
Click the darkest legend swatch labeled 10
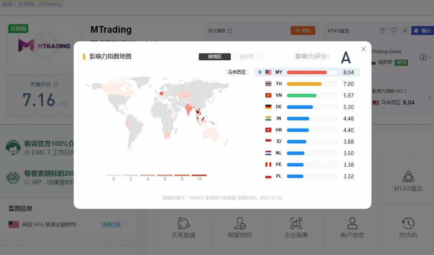(x=199, y=175)
